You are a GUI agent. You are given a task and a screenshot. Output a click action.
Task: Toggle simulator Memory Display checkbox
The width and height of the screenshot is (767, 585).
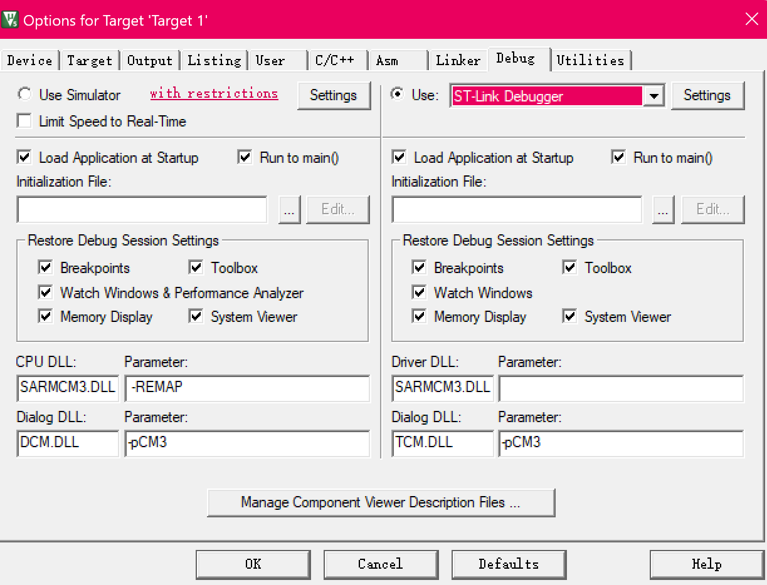coord(45,316)
